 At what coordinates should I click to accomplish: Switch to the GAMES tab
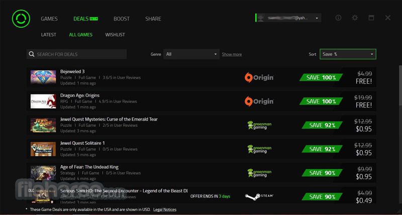49,19
